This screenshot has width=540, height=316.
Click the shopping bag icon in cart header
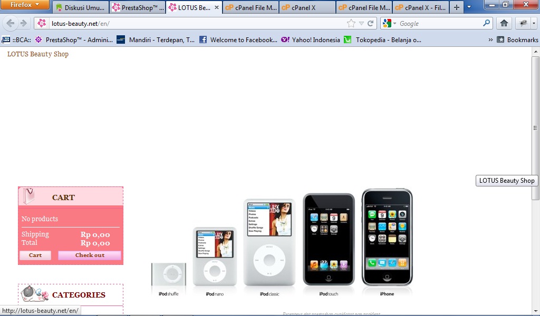pos(28,195)
